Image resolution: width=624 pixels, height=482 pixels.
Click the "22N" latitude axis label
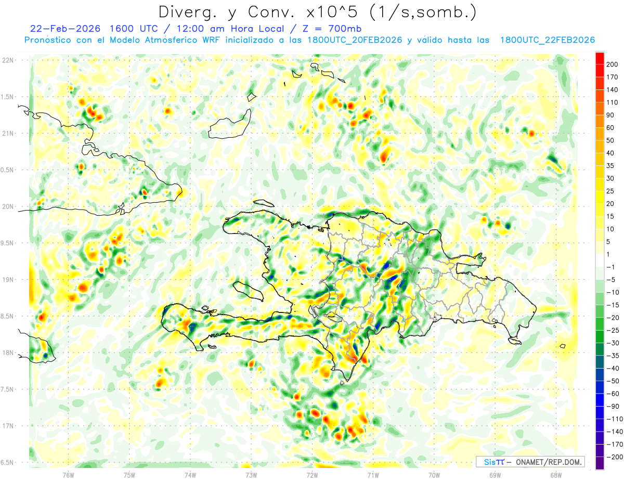click(x=7, y=60)
